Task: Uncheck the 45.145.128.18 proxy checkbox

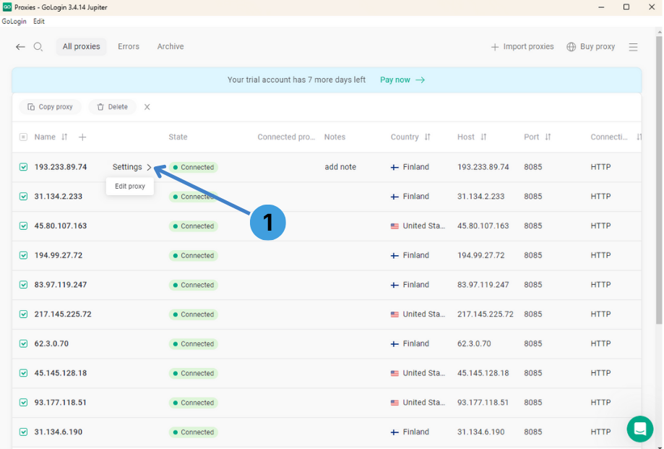Action: (23, 373)
